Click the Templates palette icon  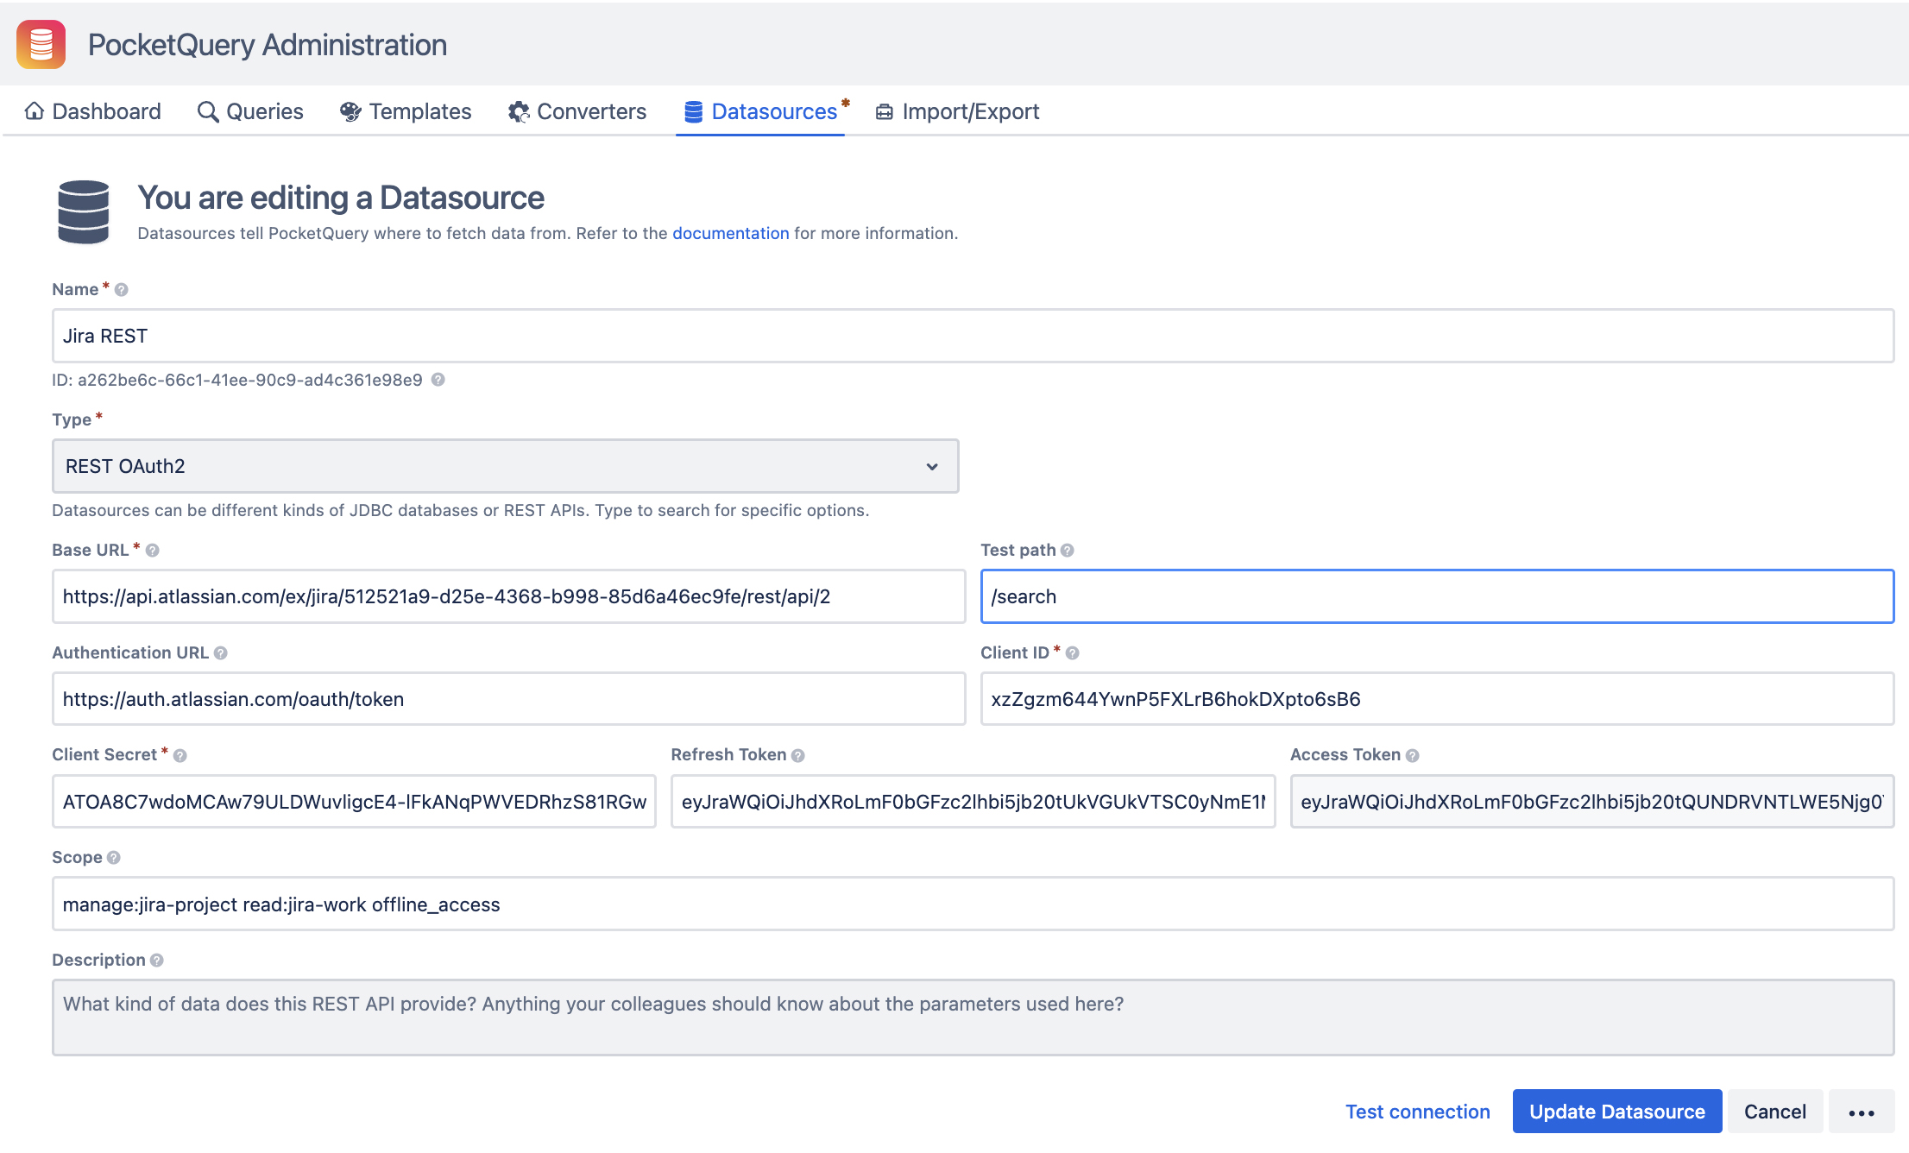(x=350, y=111)
